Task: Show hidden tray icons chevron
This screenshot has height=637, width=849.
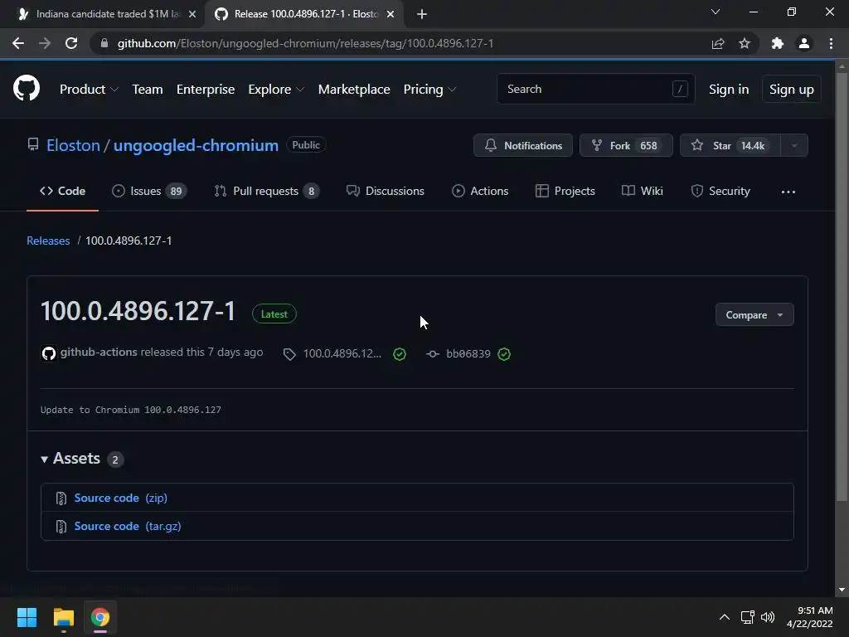Action: pyautogui.click(x=725, y=617)
